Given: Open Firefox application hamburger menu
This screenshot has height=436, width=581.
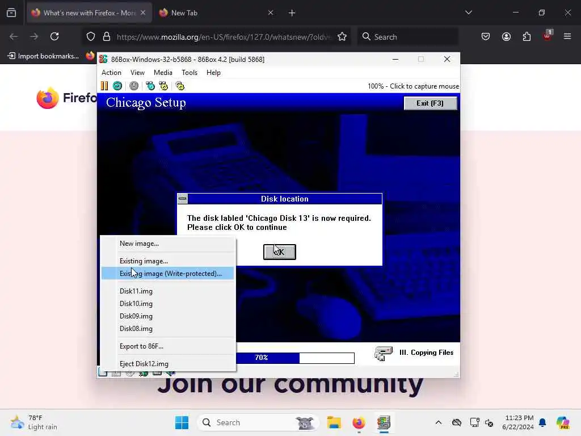Looking at the screenshot, I should point(567,36).
